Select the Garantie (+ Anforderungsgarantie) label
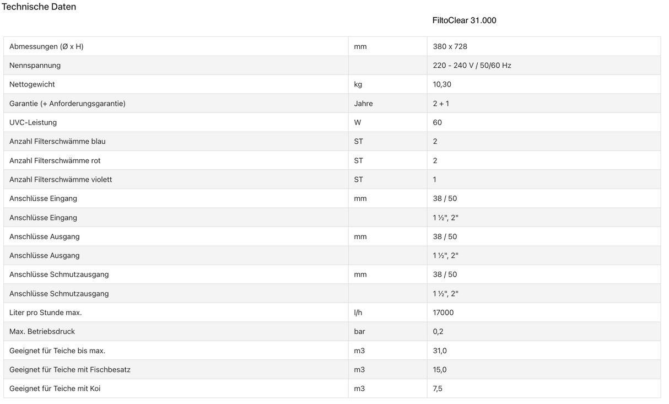The image size is (669, 404). [67, 103]
